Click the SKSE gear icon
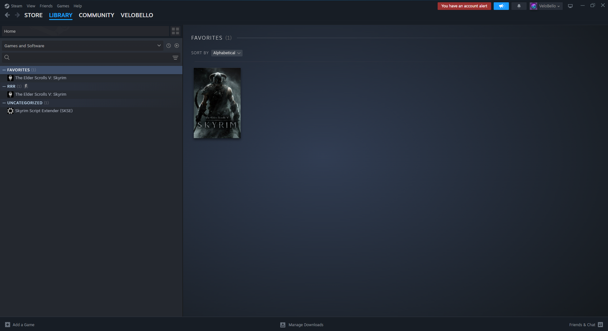This screenshot has width=608, height=331. [10, 111]
